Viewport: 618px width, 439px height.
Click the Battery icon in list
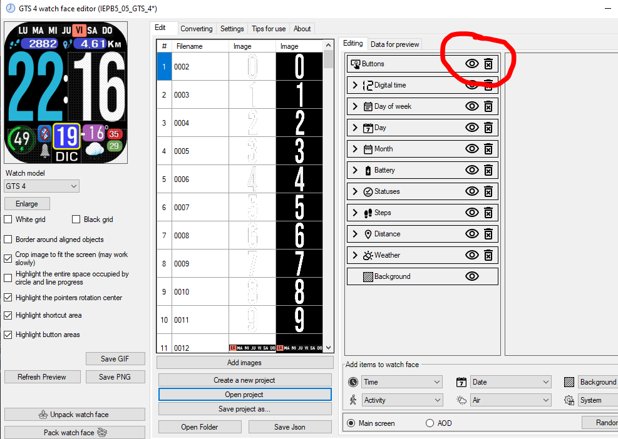(368, 170)
